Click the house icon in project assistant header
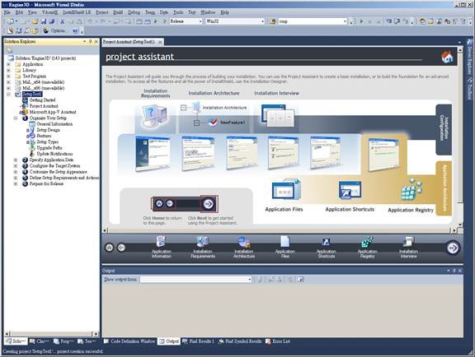The image size is (475, 357). 447,57
